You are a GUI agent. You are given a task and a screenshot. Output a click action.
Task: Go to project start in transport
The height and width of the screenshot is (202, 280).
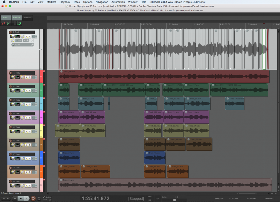coord(4,198)
